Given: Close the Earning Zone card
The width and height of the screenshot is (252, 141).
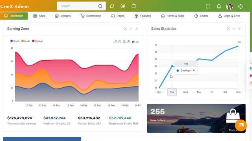Looking at the screenshot, I should click(x=137, y=29).
